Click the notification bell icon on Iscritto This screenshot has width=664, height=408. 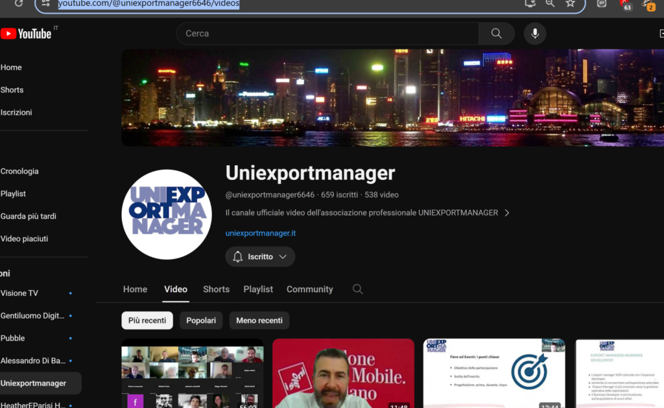237,256
